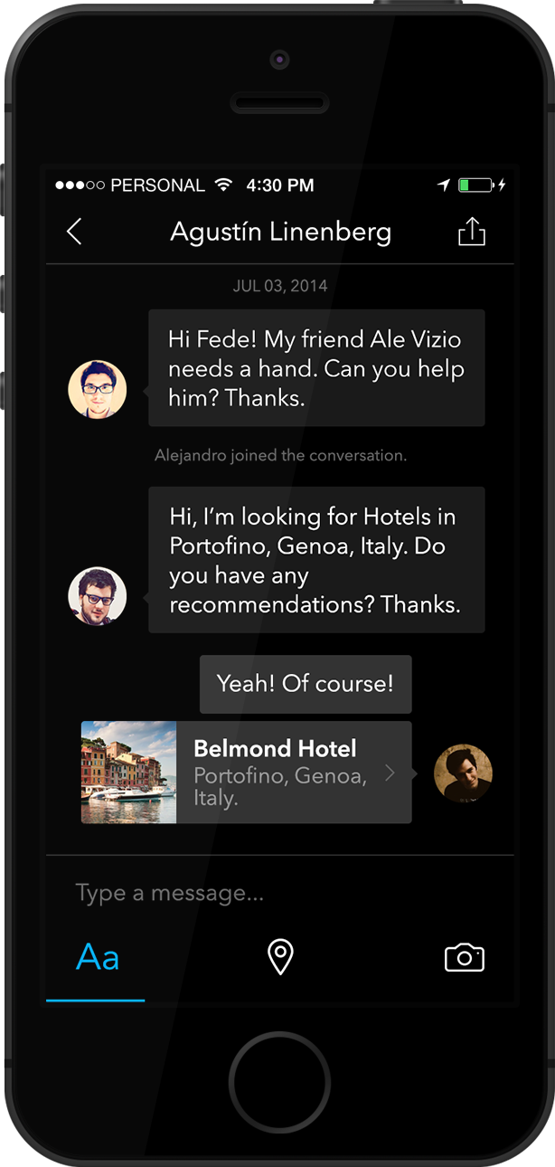Tap the location services arrow icon

point(443,185)
